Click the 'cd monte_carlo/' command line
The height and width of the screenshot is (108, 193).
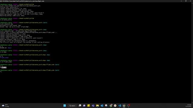(x=6, y=20)
